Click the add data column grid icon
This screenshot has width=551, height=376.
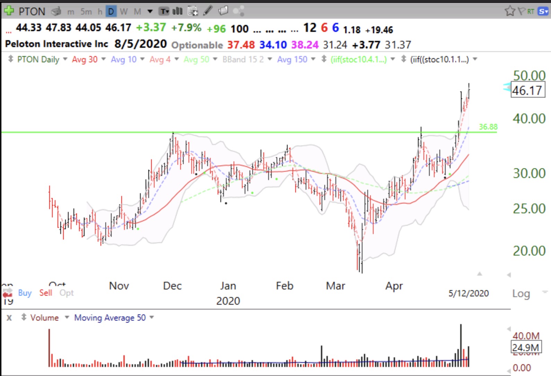[193, 11]
